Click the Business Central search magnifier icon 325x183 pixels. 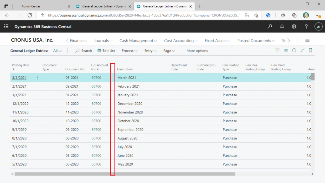click(270, 27)
